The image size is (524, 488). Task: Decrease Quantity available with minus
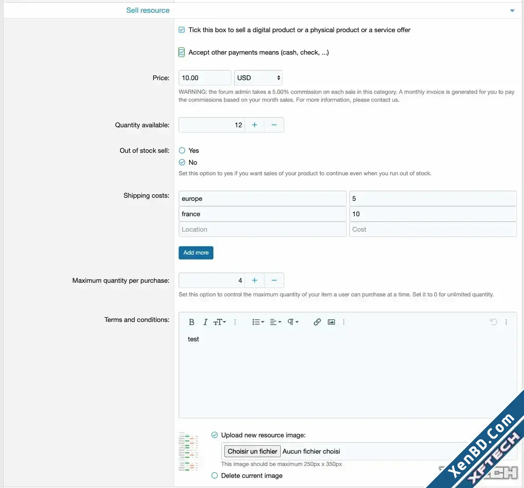click(274, 125)
